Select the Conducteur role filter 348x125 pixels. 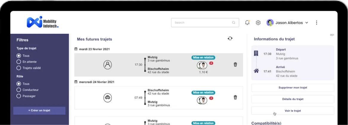(19, 90)
